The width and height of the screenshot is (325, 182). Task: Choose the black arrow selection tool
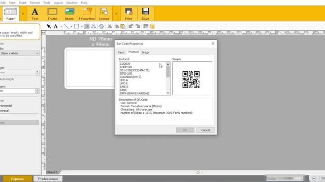click(x=49, y=26)
